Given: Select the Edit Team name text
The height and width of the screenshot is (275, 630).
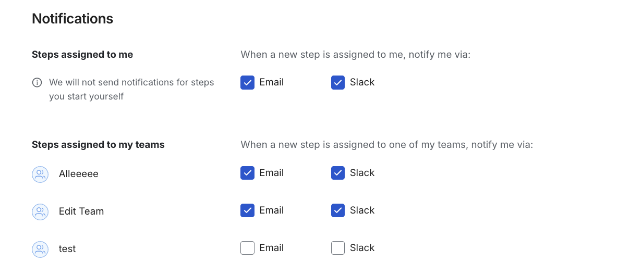Looking at the screenshot, I should pyautogui.click(x=81, y=211).
